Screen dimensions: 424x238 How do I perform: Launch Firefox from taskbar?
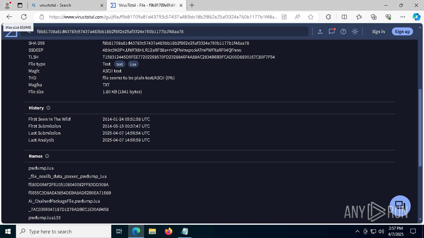[x=169, y=231]
